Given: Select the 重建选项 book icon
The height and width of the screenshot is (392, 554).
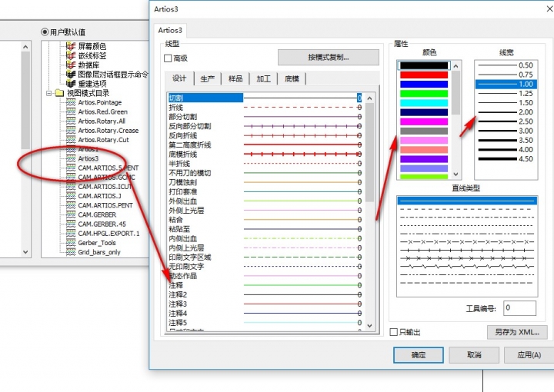Looking at the screenshot, I should (72, 84).
